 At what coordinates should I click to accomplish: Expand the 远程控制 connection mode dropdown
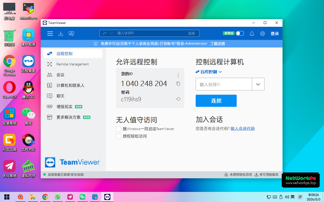click(x=209, y=72)
